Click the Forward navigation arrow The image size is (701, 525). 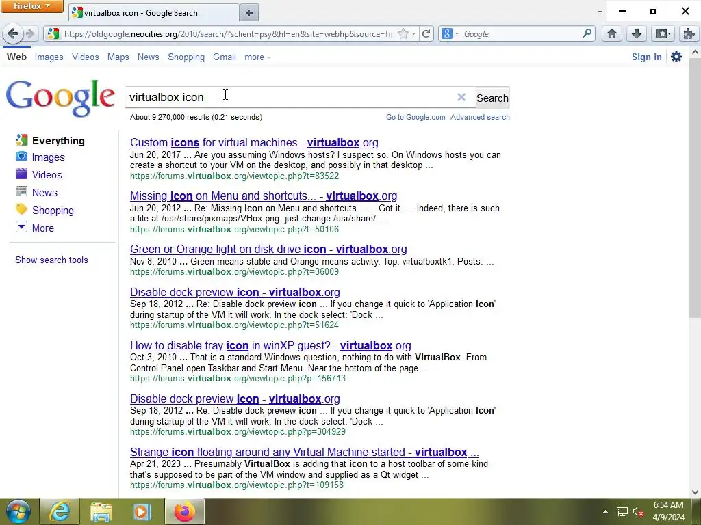[30, 34]
